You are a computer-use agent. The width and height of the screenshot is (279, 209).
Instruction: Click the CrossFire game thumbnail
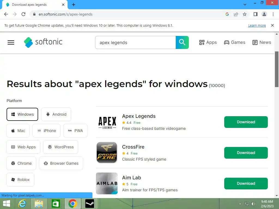click(107, 152)
